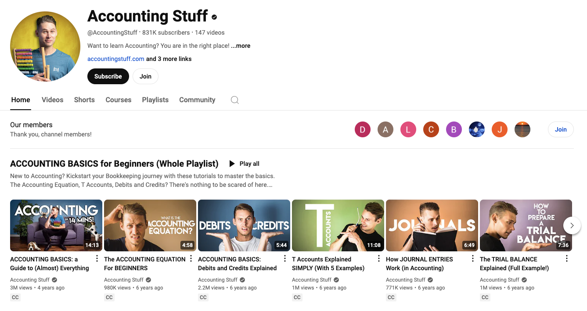Click channel name under T Accounts video
587x311 pixels.
click(x=312, y=280)
